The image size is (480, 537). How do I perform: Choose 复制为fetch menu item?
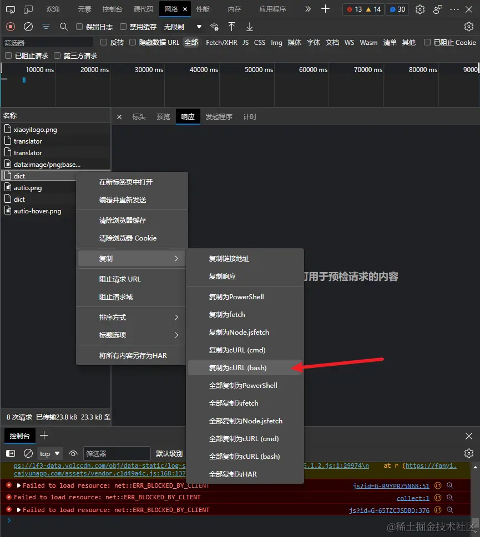(245, 315)
